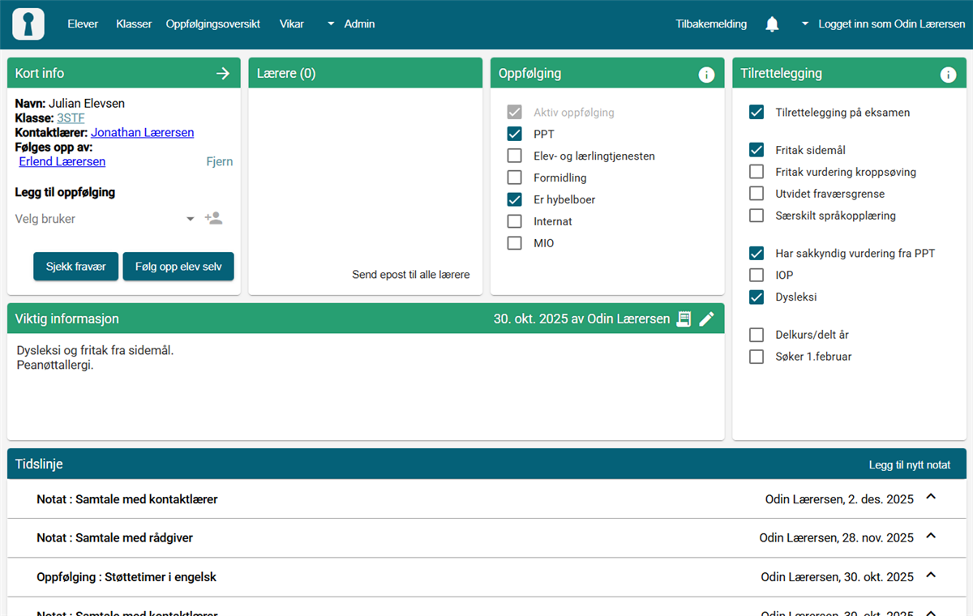The height and width of the screenshot is (616, 973).
Task: Open the 3STF class link
Action: pos(71,118)
